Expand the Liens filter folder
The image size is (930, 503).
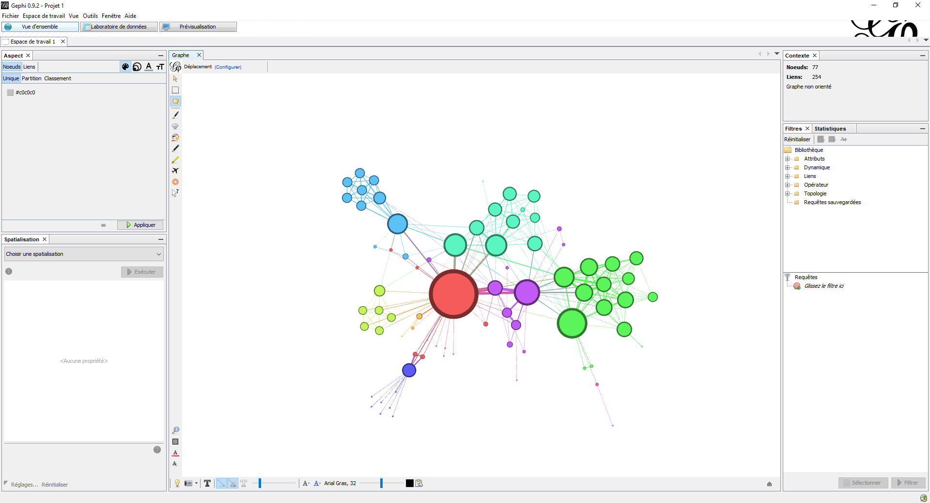coord(788,176)
